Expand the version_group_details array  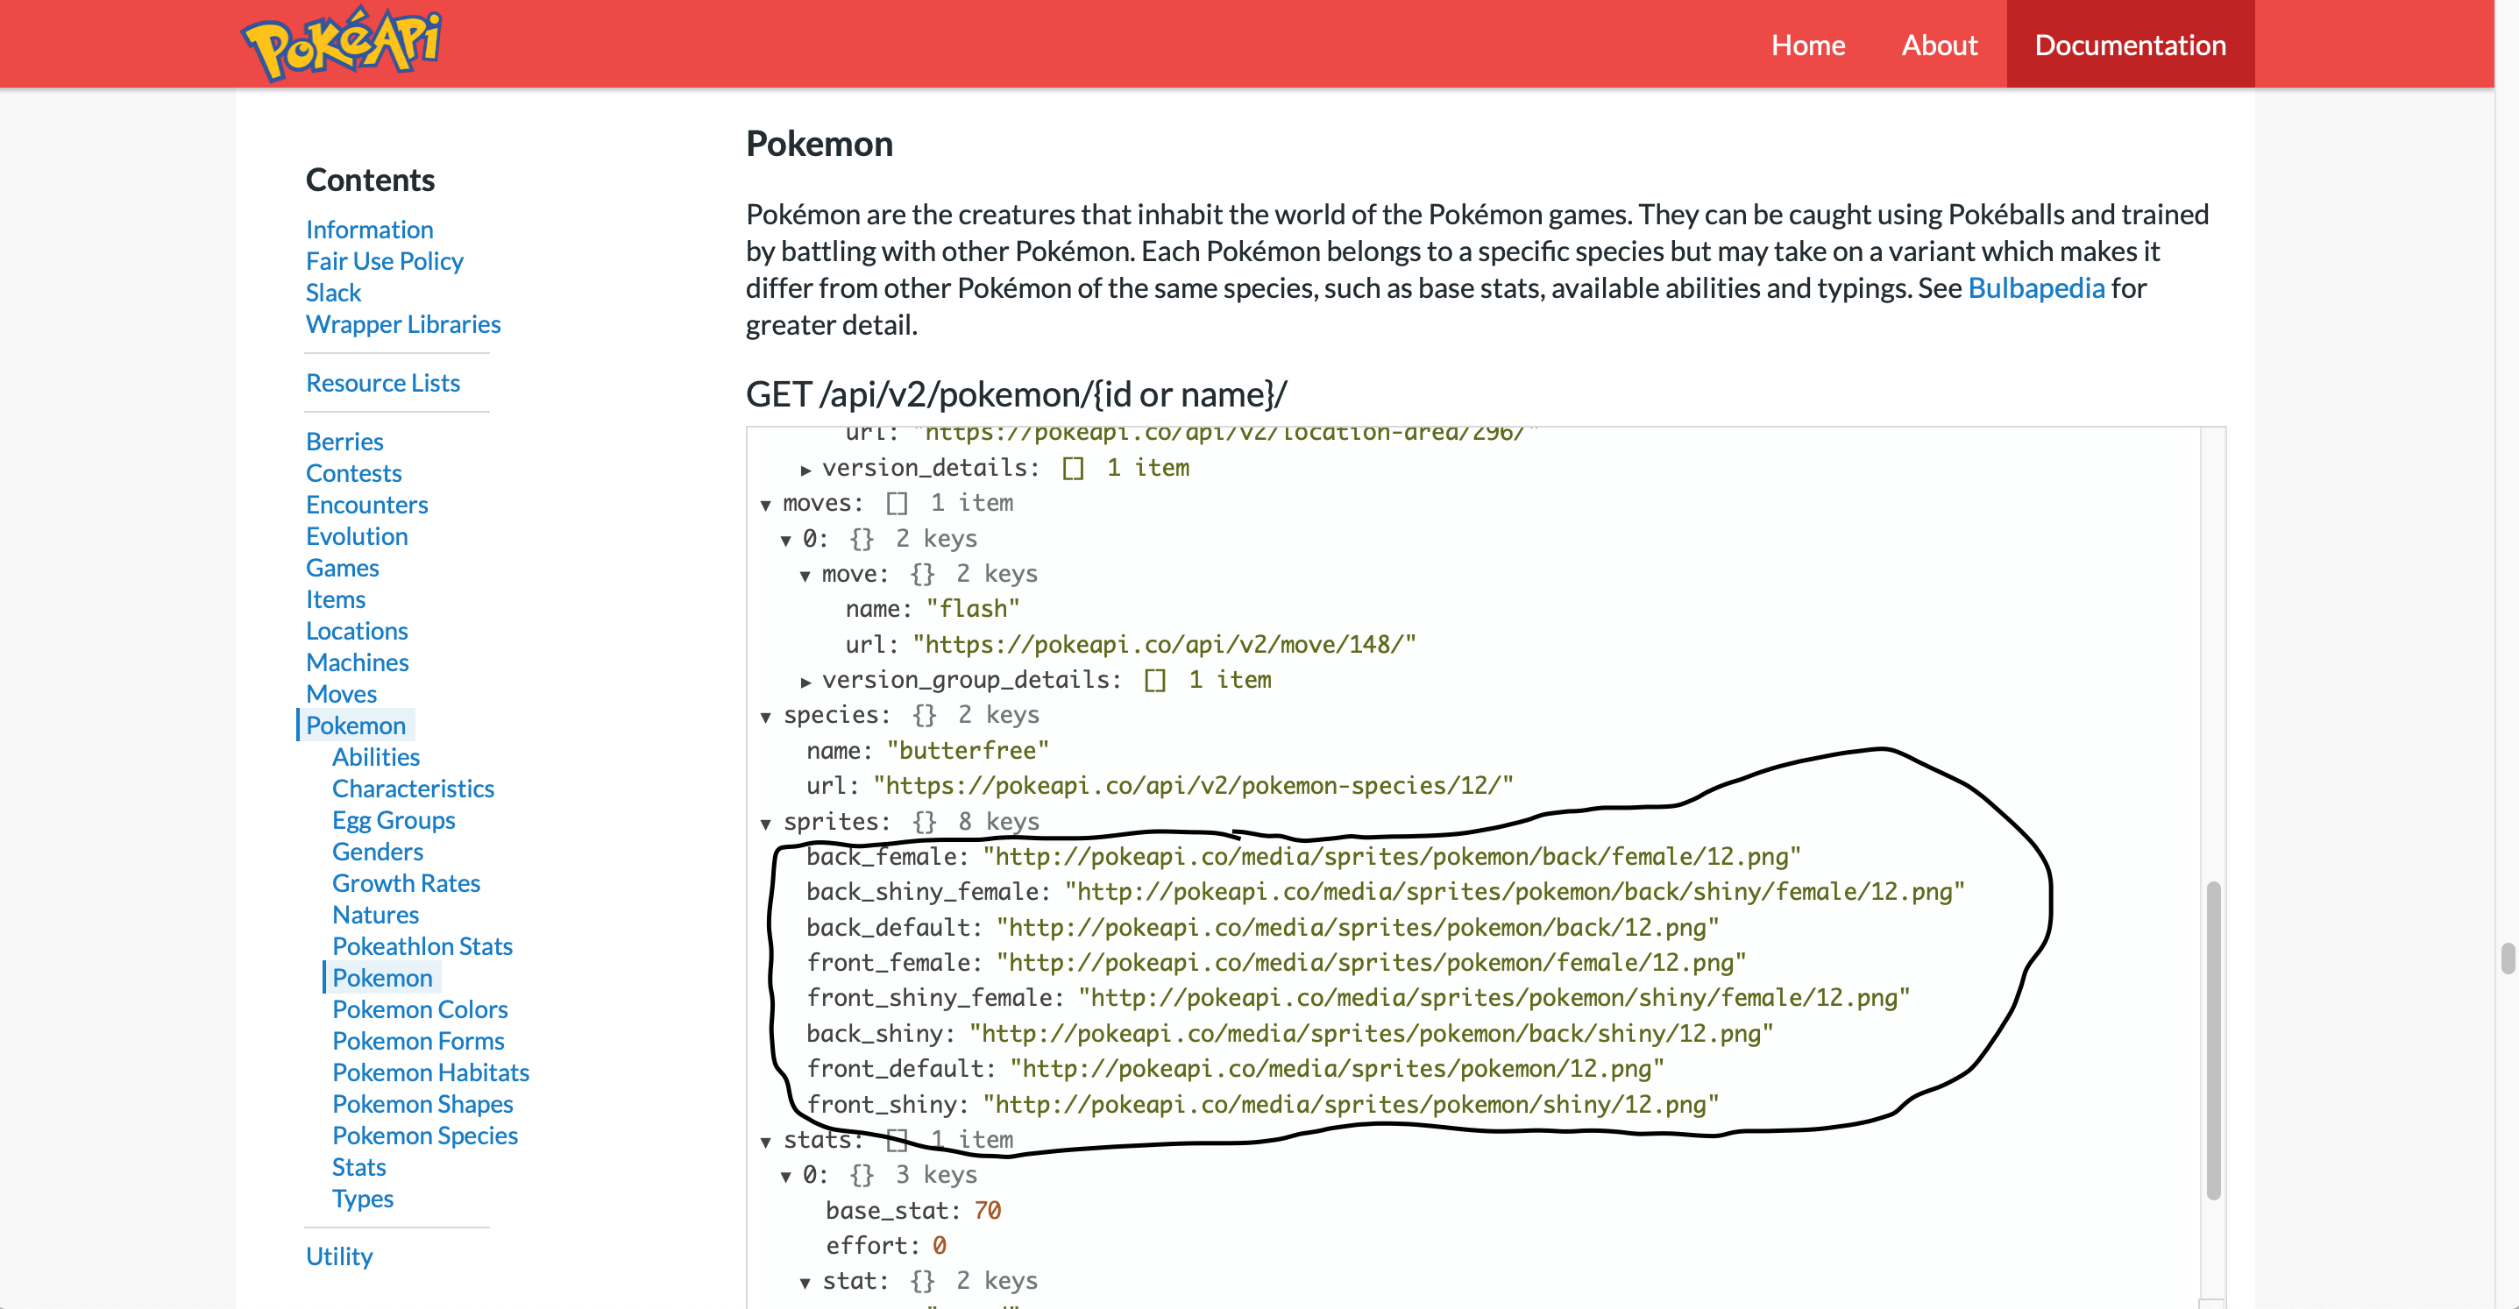[x=808, y=681]
